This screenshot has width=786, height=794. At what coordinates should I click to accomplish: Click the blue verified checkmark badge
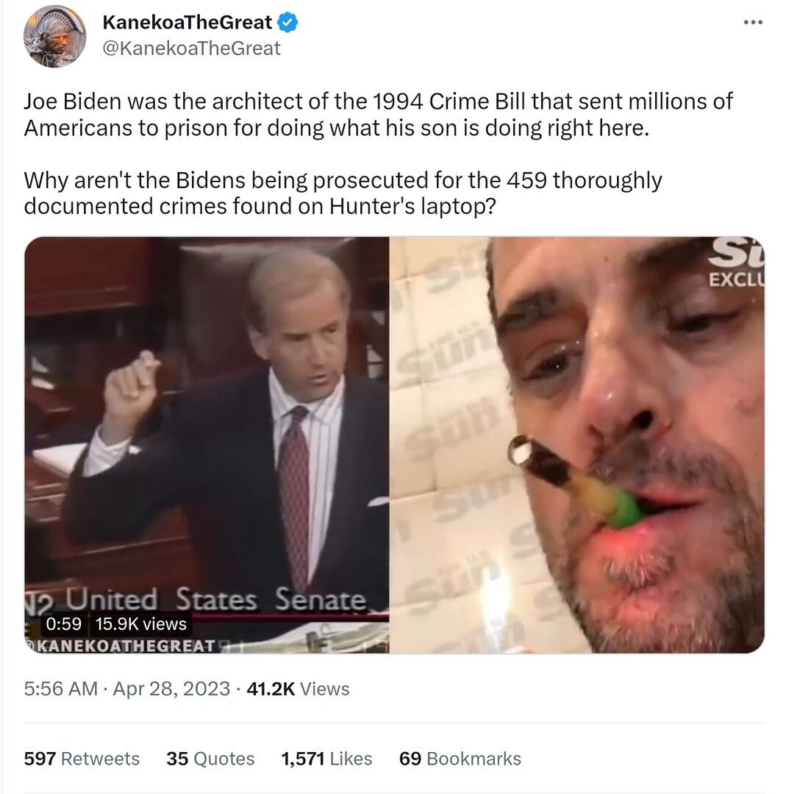point(289,22)
